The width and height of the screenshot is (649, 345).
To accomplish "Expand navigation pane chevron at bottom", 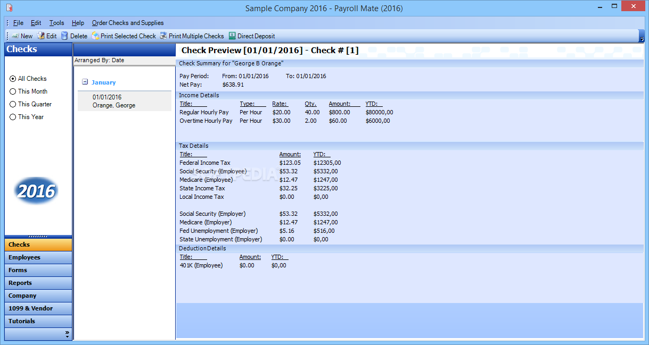I will coord(67,334).
